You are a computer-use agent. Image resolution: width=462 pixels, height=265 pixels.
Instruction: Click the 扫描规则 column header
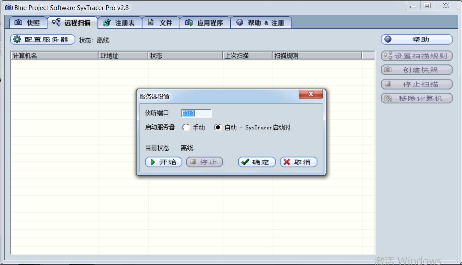318,56
